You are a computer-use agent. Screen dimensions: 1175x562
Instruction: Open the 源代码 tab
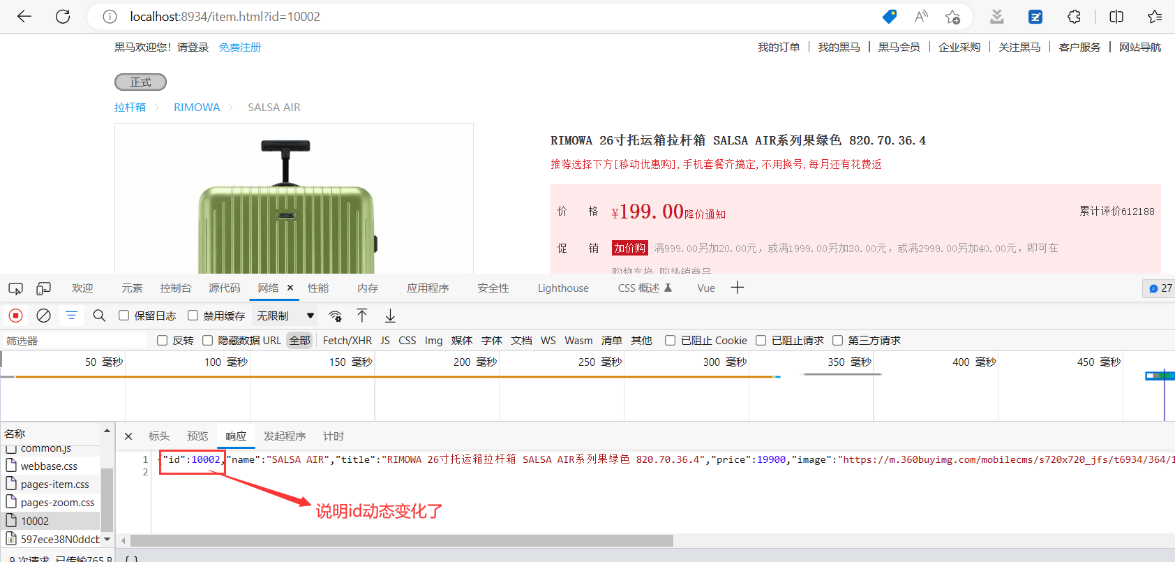(x=225, y=288)
